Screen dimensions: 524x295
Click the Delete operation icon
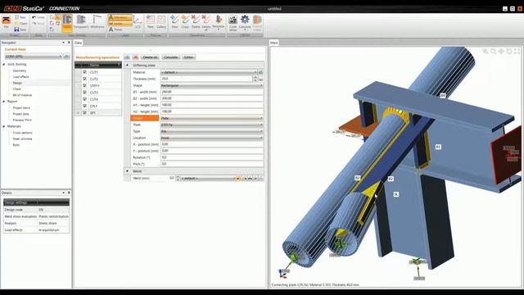[196, 22]
